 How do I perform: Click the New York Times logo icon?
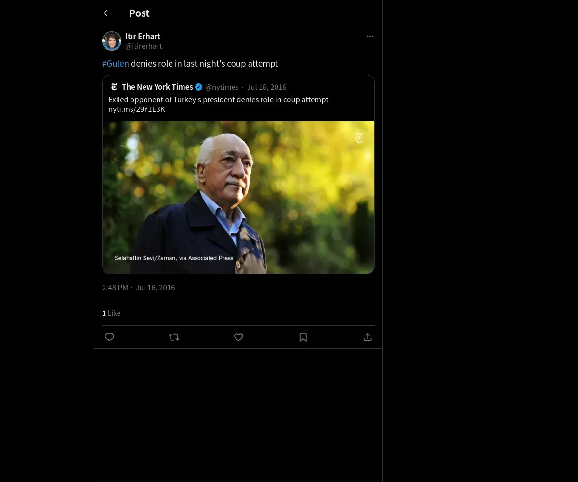tap(114, 87)
